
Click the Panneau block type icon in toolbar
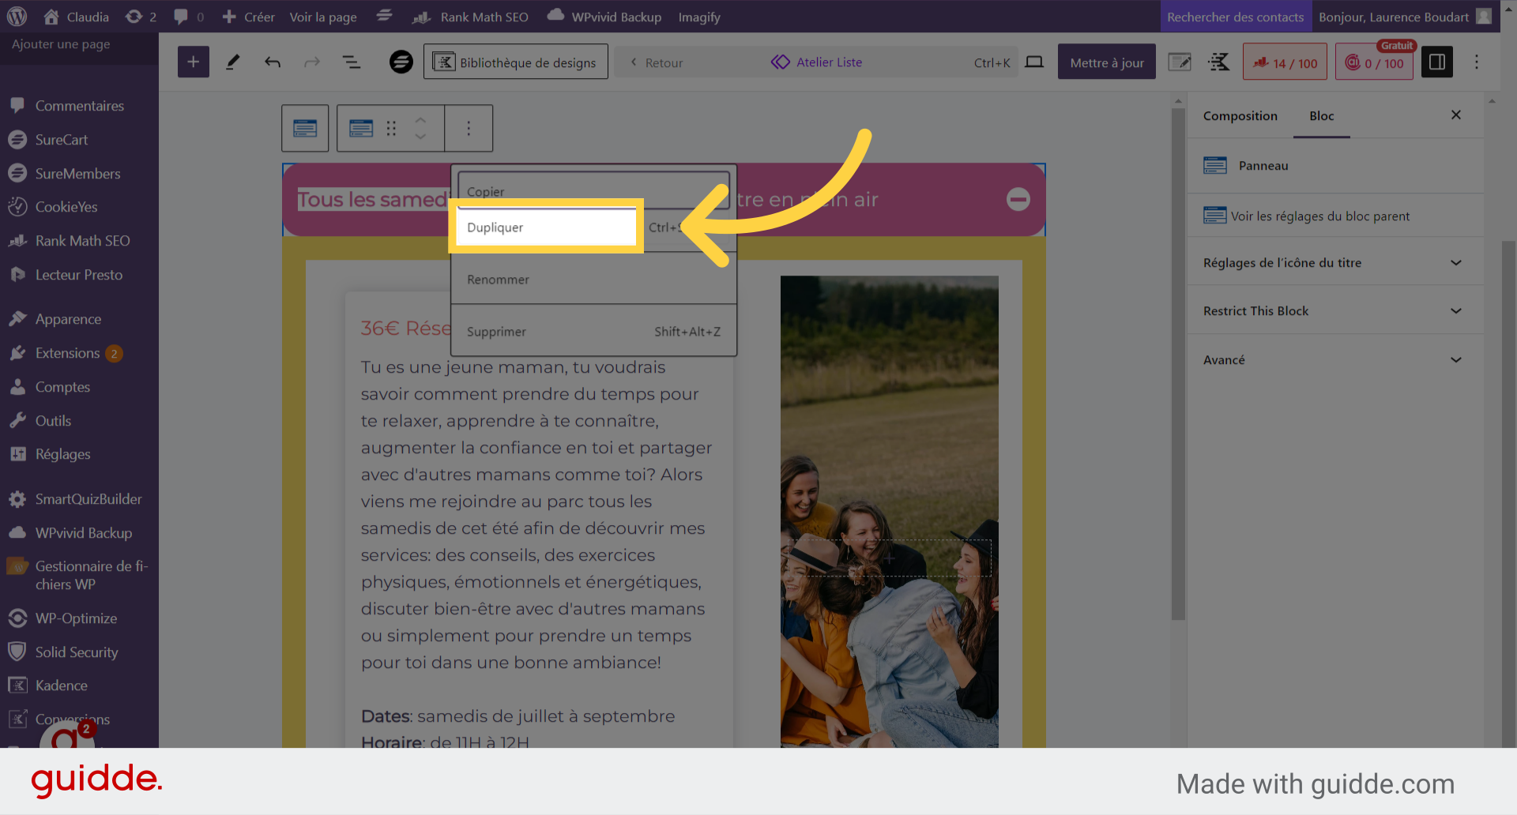[x=361, y=128]
